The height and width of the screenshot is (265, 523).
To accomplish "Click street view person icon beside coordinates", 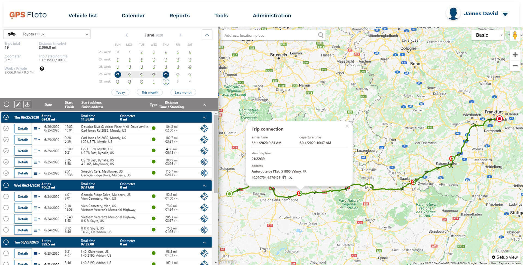I will 290,178.
